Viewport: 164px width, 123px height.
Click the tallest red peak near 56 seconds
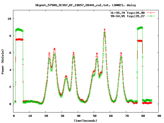pos(105,30)
